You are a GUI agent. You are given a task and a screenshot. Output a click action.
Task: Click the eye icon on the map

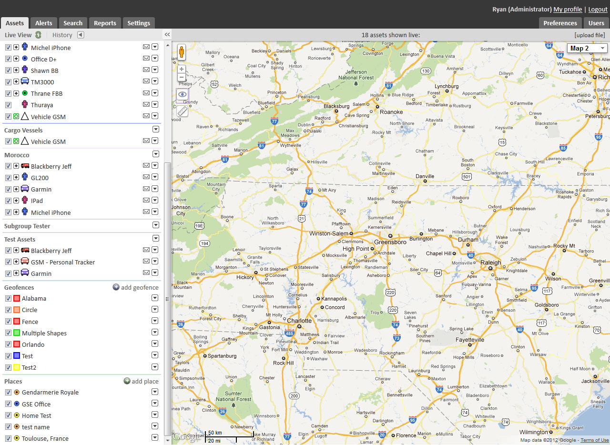182,95
